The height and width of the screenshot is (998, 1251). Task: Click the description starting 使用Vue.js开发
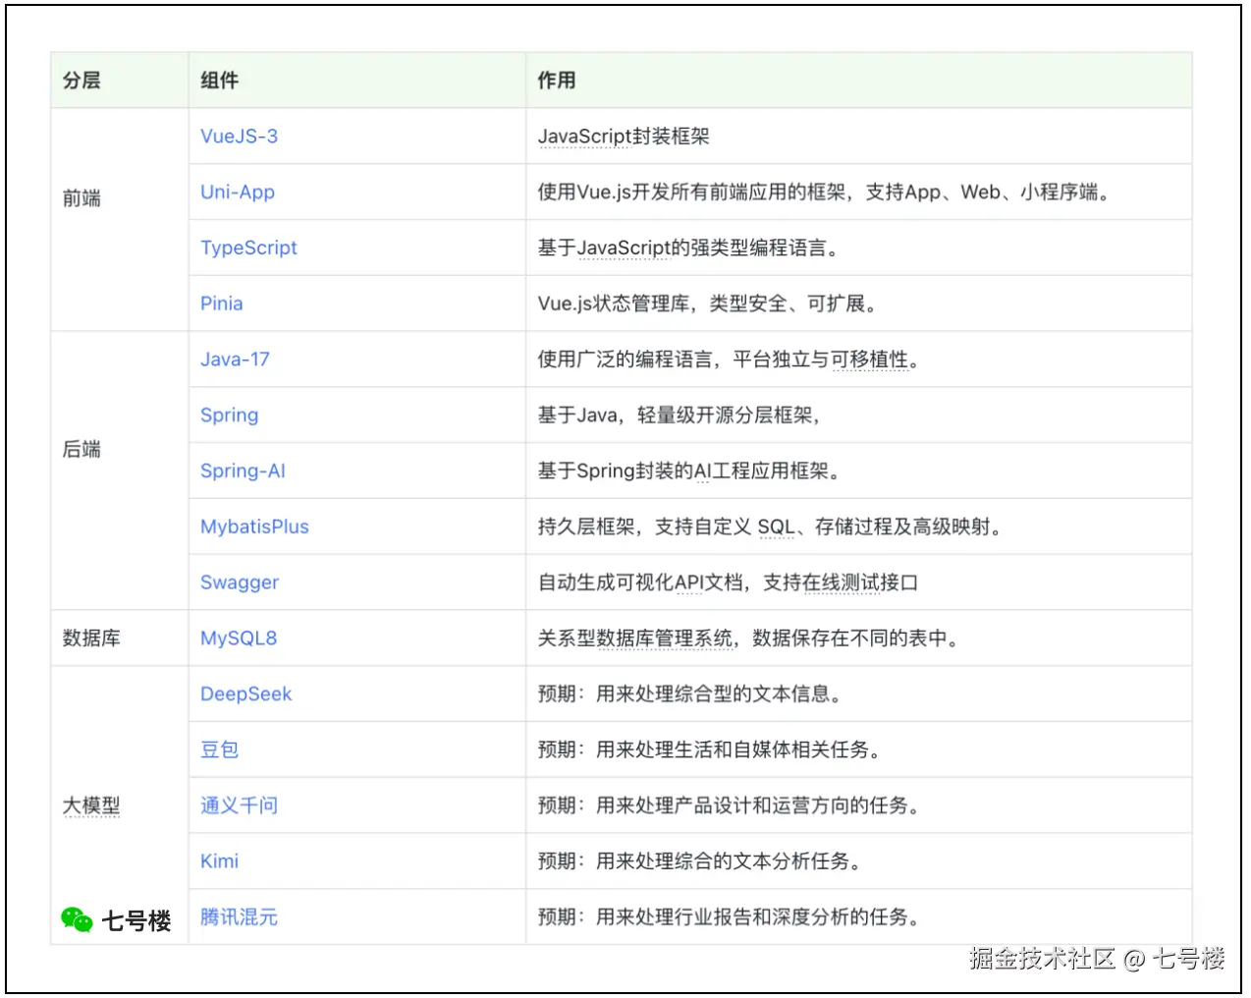tap(825, 193)
